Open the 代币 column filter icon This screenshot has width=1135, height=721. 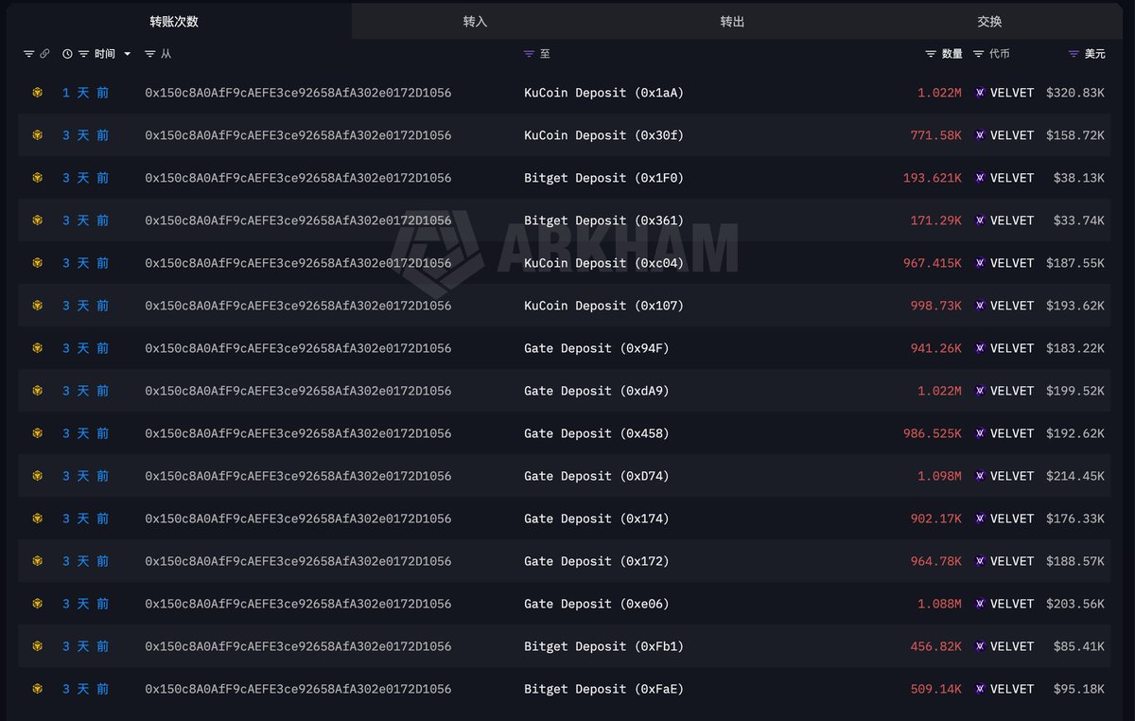[x=978, y=54]
